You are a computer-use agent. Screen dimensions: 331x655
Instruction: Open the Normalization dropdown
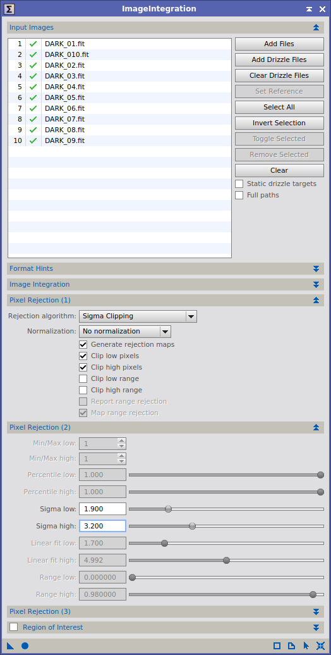coord(125,331)
